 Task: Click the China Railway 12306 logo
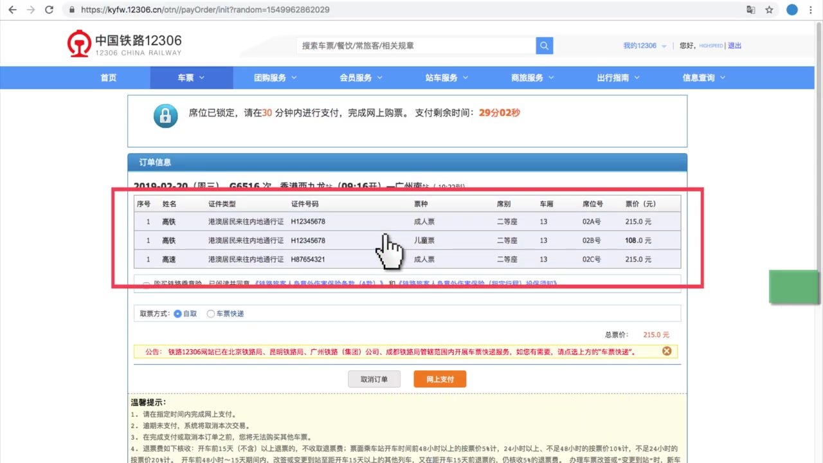tap(125, 44)
